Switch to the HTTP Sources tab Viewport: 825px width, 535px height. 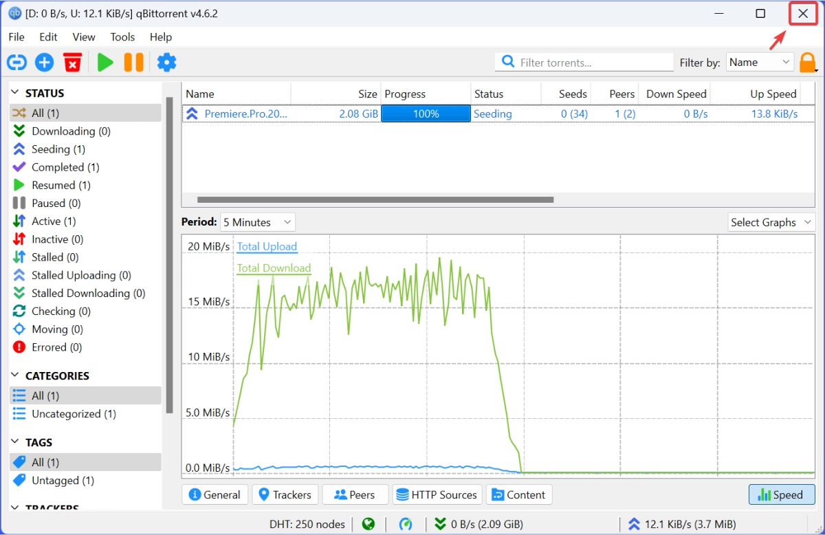tap(437, 494)
